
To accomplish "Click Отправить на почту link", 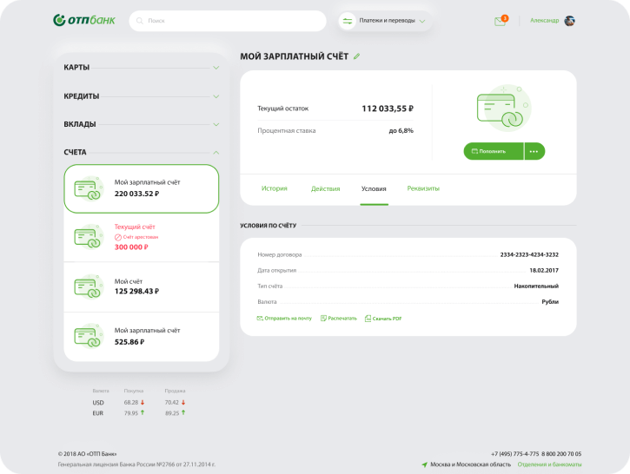I will pos(284,319).
